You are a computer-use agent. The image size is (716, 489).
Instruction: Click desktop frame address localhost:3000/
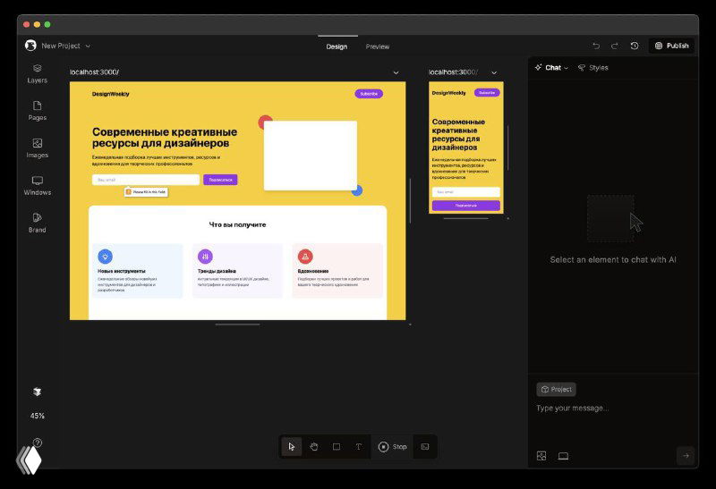click(x=94, y=72)
